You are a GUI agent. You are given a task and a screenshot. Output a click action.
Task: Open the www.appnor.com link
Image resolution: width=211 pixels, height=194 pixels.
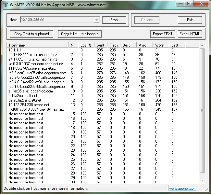click(183, 188)
